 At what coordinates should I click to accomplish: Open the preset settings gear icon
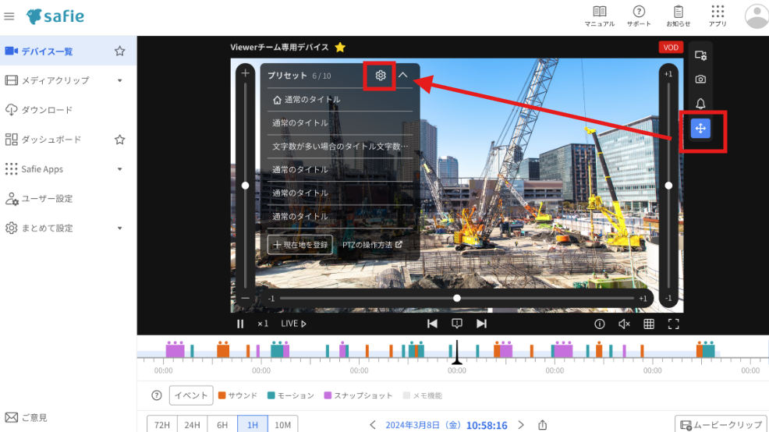point(381,76)
